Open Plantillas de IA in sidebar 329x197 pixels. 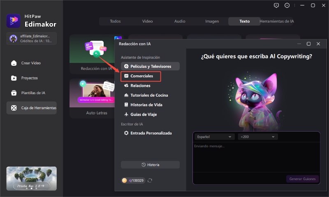point(32,93)
